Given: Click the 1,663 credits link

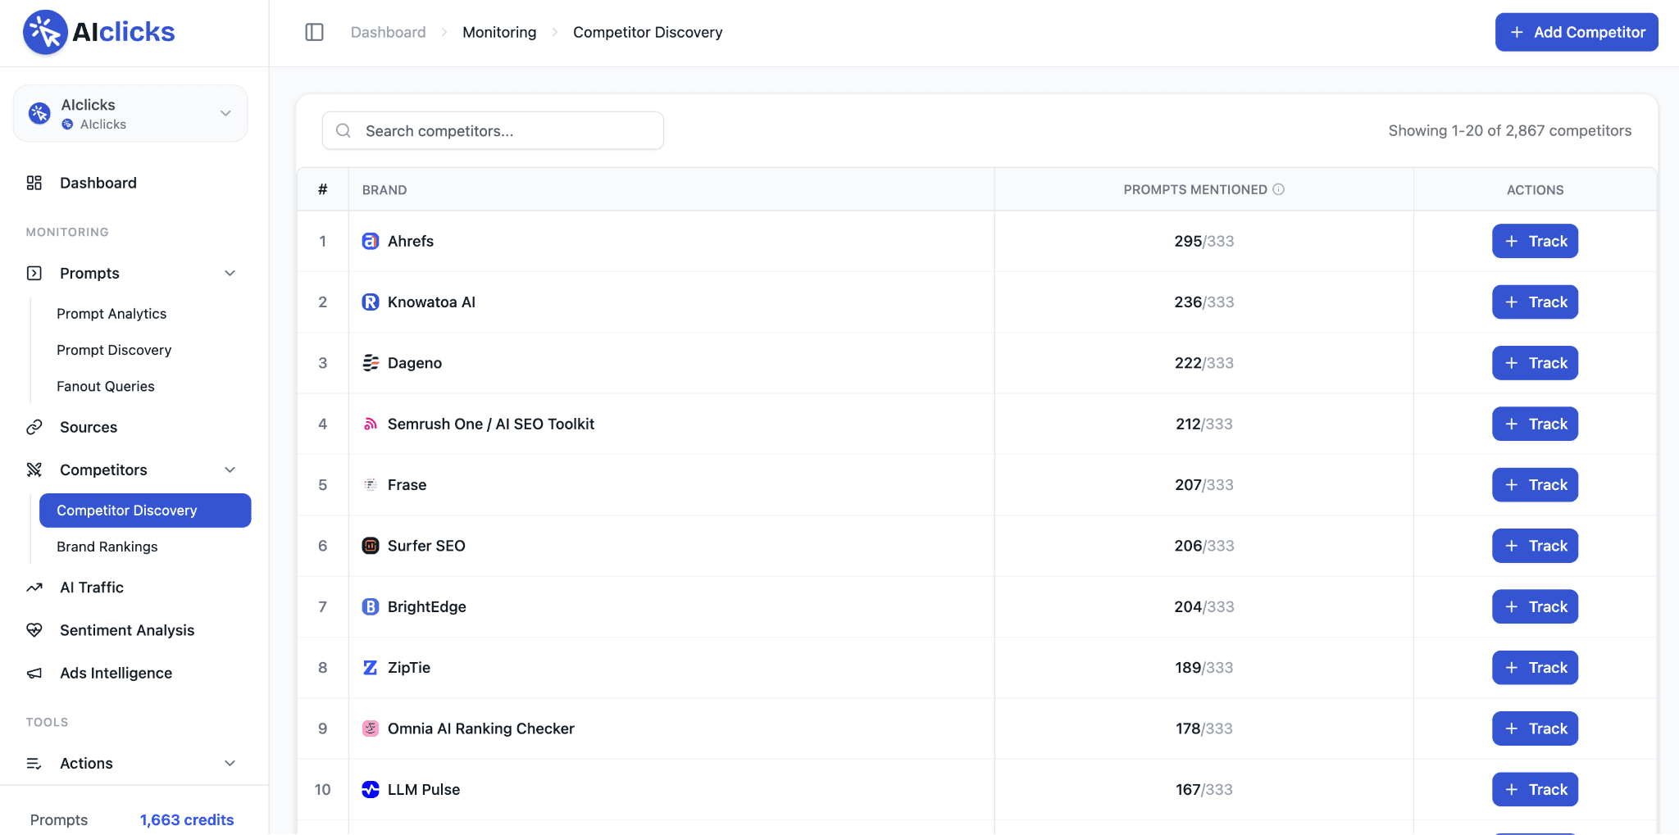Looking at the screenshot, I should 187,819.
